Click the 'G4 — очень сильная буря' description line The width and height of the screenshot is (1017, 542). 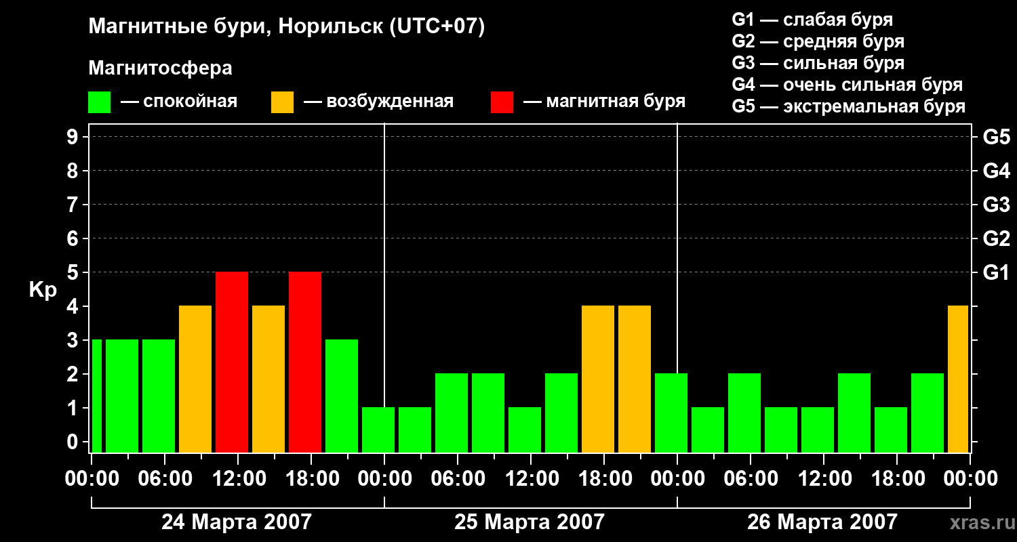pos(848,85)
